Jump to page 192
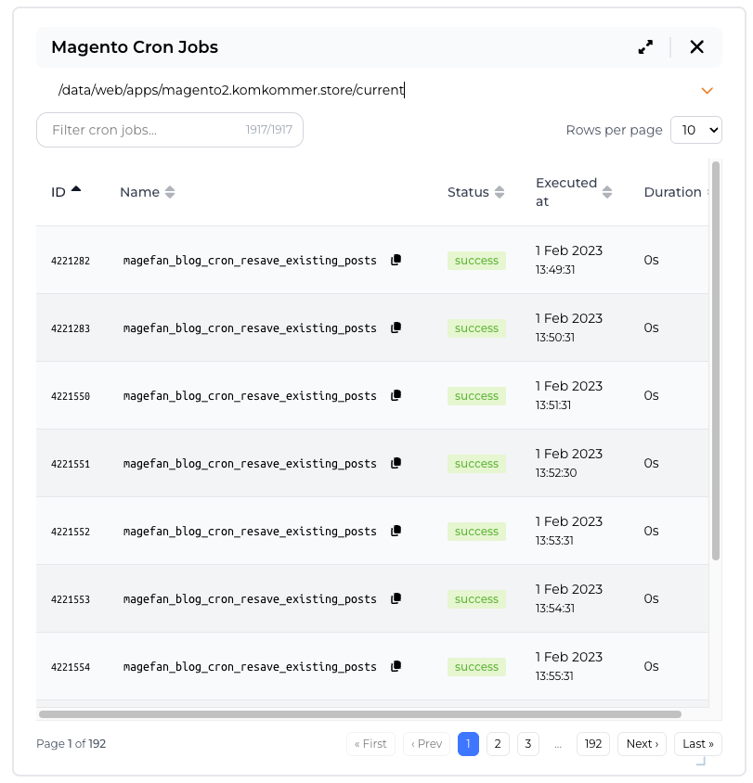 click(592, 744)
